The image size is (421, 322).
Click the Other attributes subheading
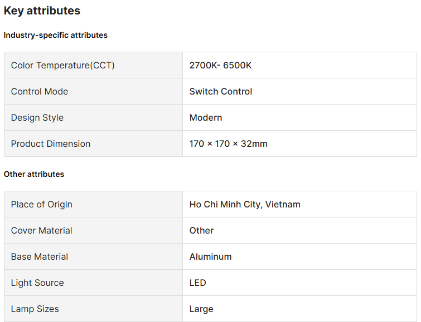(x=34, y=174)
